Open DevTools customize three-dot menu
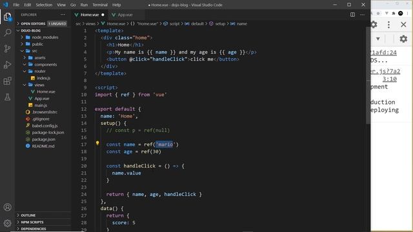This screenshot has height=232, width=413. (x=388, y=24)
